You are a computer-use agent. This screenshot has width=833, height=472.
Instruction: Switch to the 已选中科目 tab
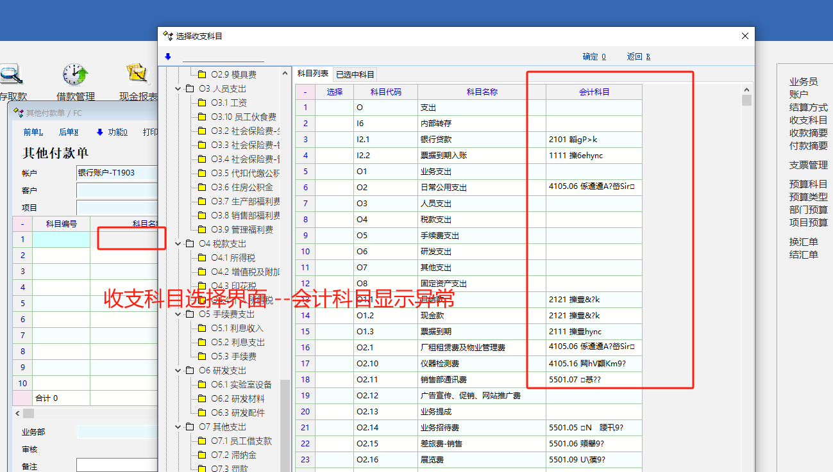355,75
